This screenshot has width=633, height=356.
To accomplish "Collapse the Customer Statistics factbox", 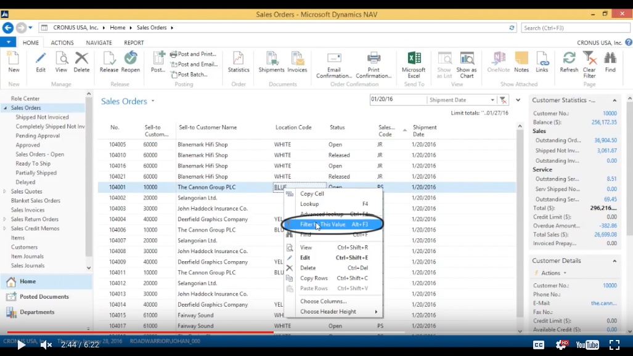I will tap(615, 100).
